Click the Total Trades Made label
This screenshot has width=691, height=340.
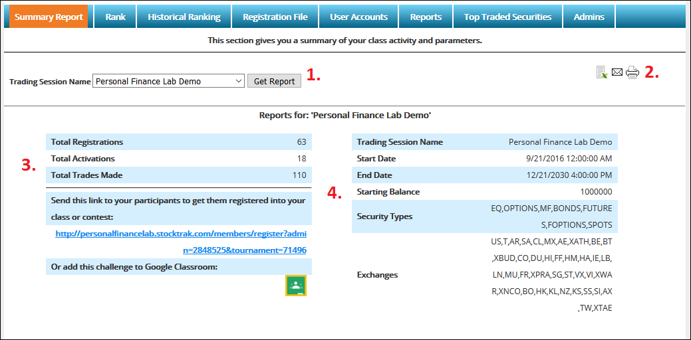[x=87, y=175]
